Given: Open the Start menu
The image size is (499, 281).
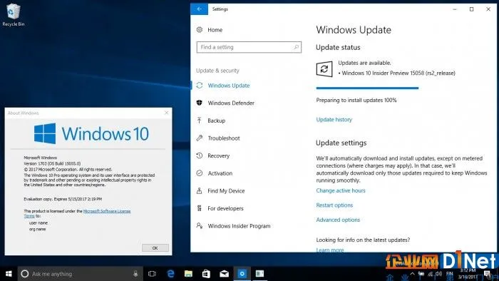Looking at the screenshot, I should click(x=9, y=274).
